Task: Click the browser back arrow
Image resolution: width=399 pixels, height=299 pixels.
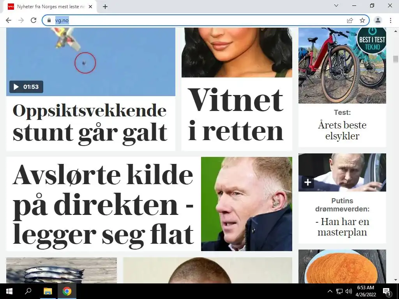Action: [9, 20]
